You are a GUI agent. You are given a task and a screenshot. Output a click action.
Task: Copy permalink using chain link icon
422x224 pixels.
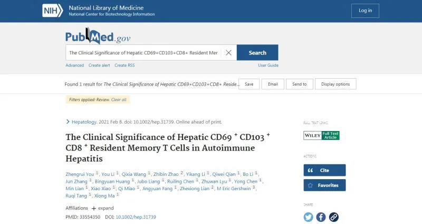(334, 217)
